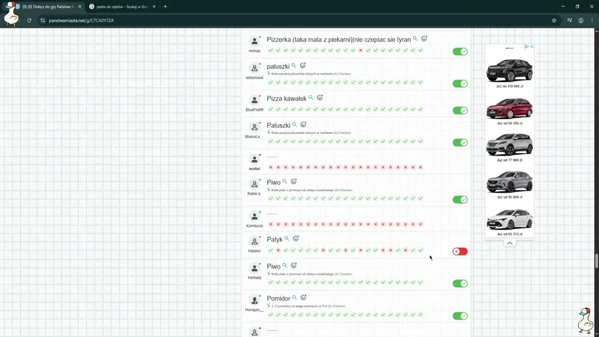599x337 pixels.
Task: Open car ad priced od 65 313 zł
Action: pos(510,221)
